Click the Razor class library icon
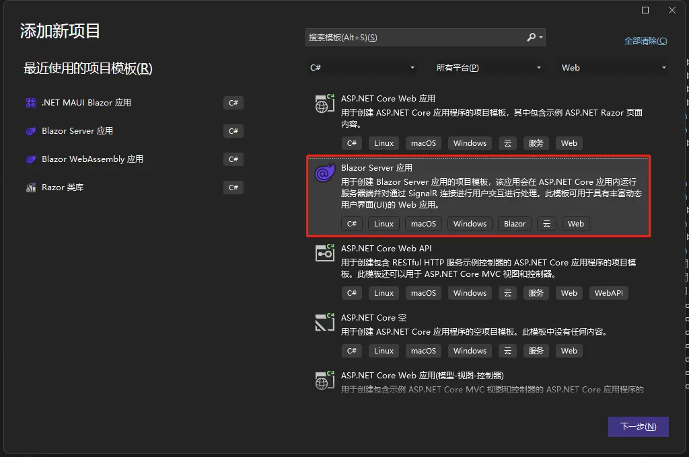 (30, 188)
